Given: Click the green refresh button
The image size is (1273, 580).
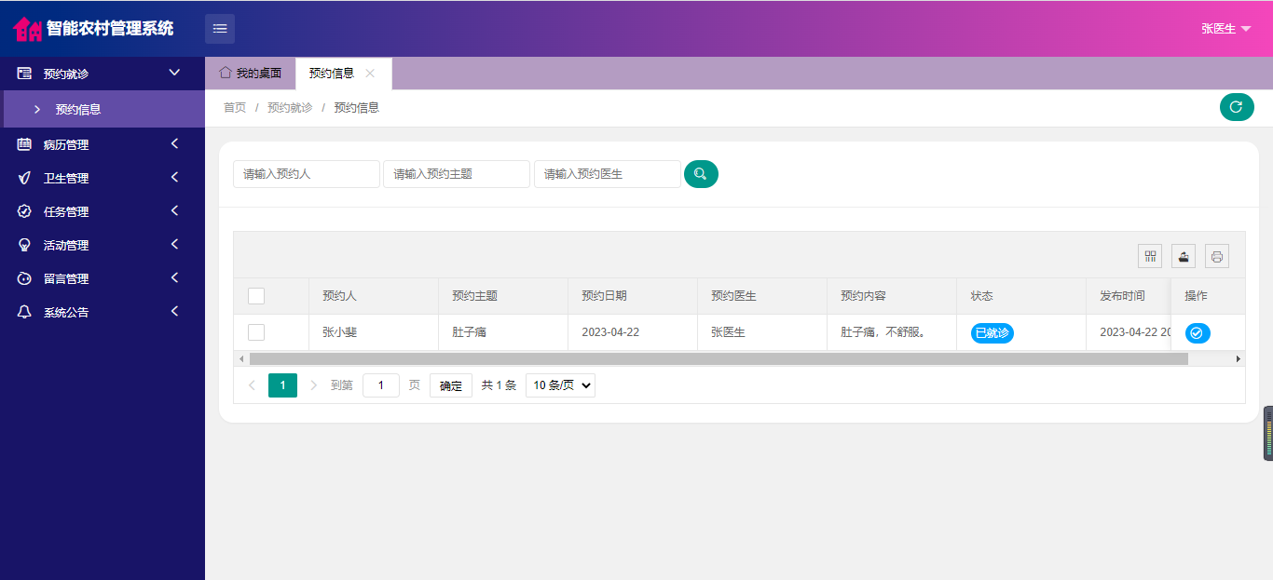Looking at the screenshot, I should (x=1237, y=107).
